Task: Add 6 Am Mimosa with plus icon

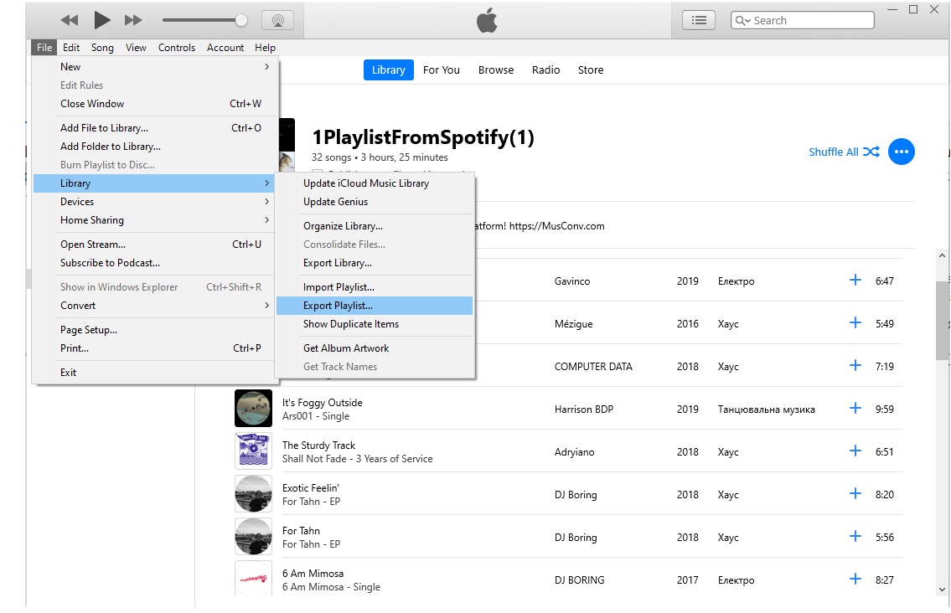Action: click(855, 579)
